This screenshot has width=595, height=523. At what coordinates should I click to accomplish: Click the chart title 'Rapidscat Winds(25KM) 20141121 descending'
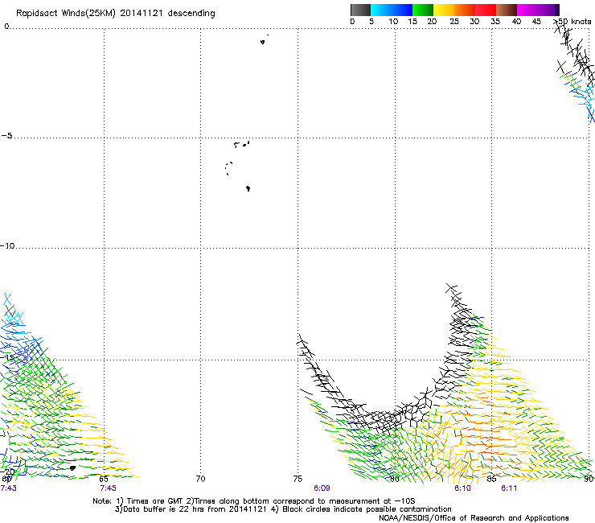click(x=116, y=14)
